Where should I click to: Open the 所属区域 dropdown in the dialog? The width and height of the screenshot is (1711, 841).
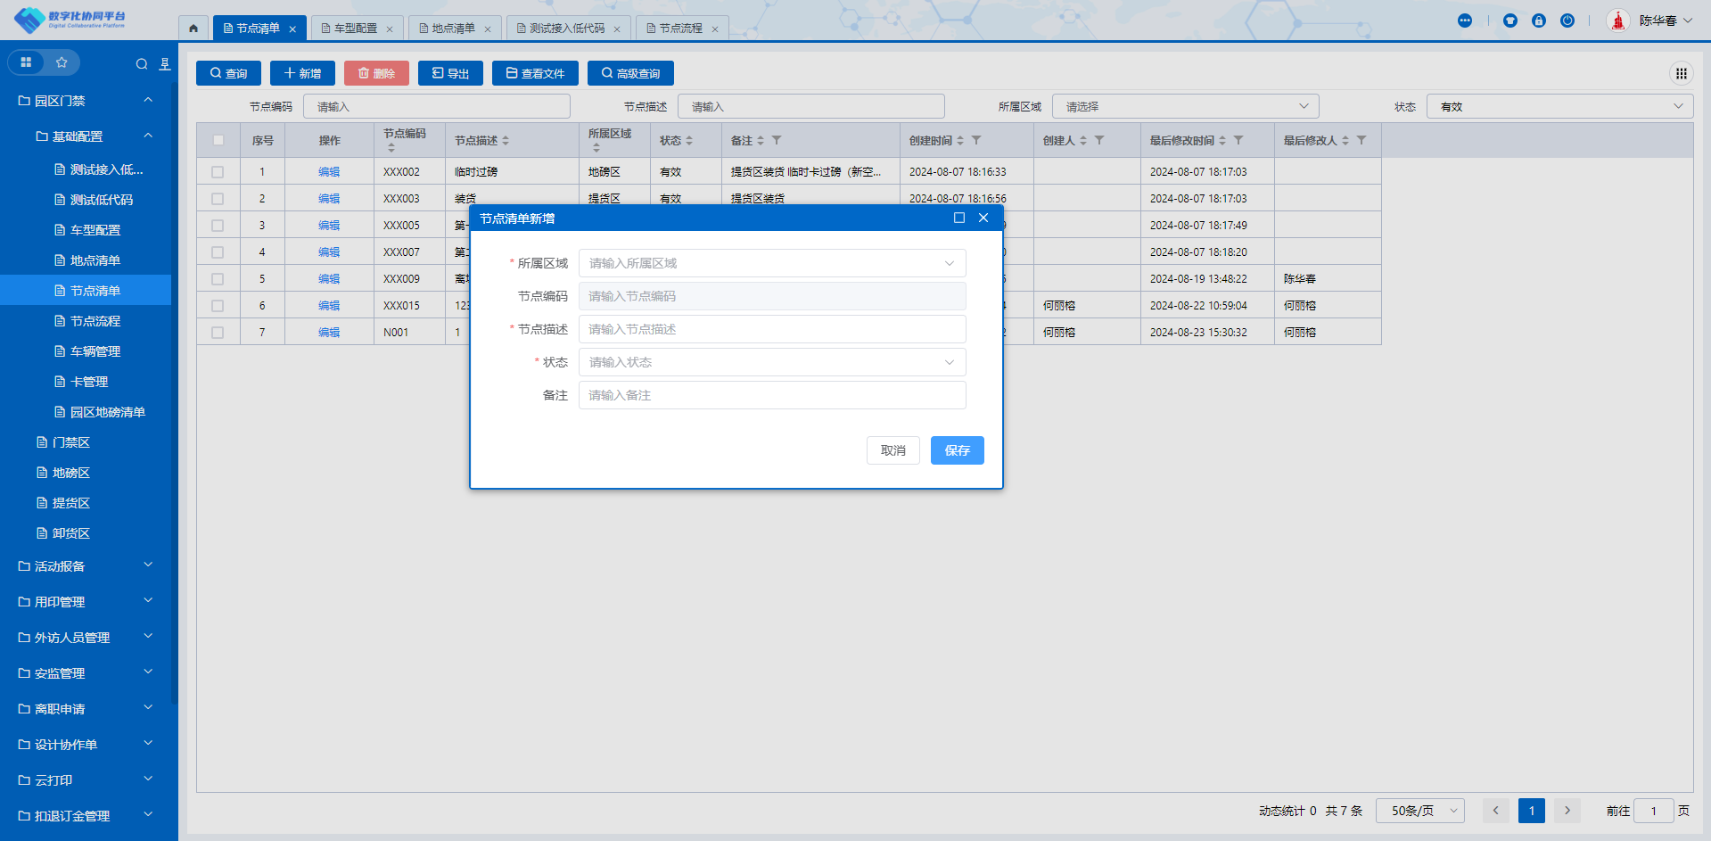[x=772, y=263]
